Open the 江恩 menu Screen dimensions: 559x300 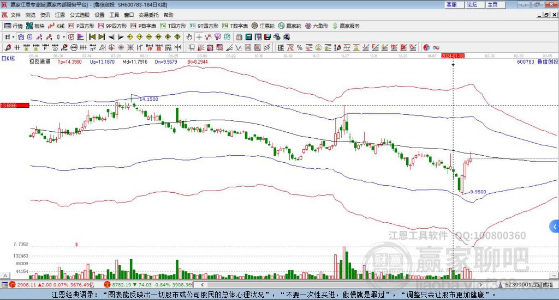click(60, 15)
